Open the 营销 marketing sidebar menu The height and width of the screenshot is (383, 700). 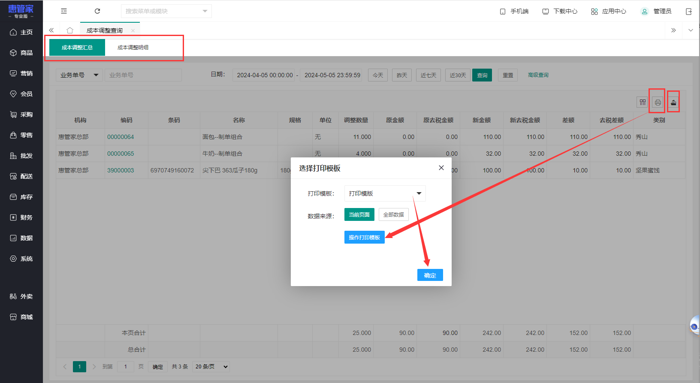pyautogui.click(x=21, y=73)
